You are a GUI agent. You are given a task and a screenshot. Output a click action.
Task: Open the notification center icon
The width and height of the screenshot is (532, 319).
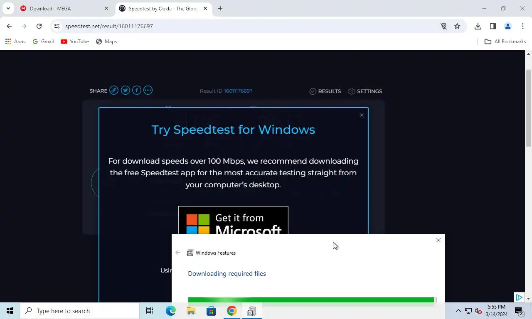tap(518, 311)
